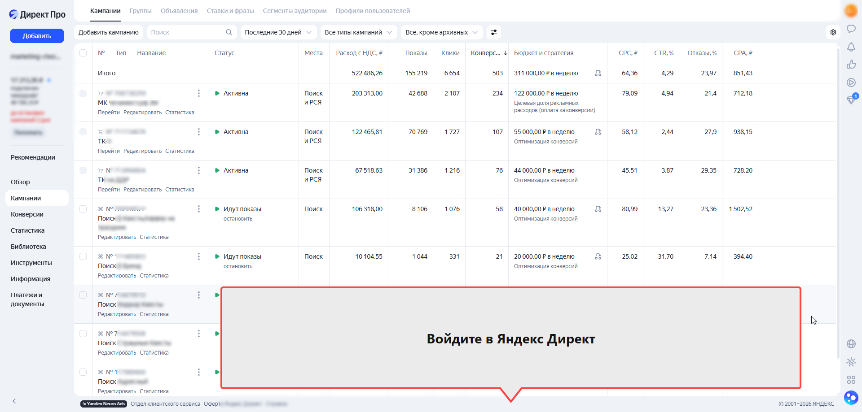Select the campaign row with spend 122 465,81
The height and width of the screenshot is (412, 862).
83,132
